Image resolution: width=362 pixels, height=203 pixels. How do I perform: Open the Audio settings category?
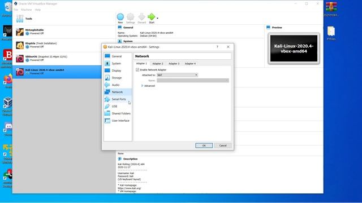(x=118, y=85)
